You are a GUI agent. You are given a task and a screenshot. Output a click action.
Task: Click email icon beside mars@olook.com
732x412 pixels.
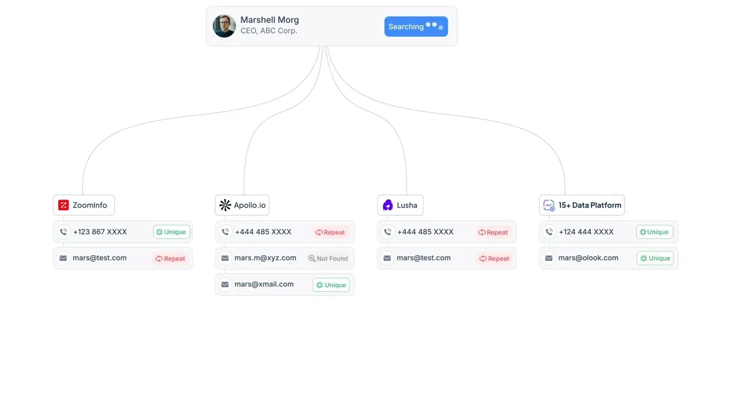(x=549, y=258)
